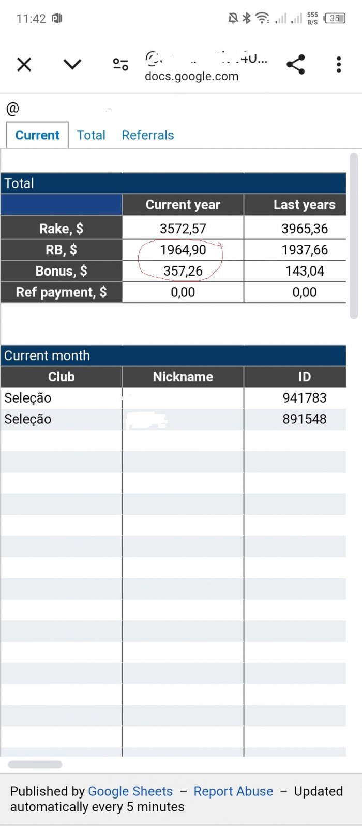This screenshot has height=826, width=362.
Task: Close the browser custom tab
Action: 24,65
